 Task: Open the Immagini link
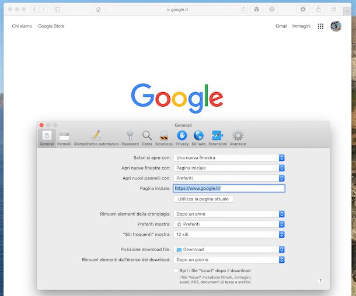point(301,26)
